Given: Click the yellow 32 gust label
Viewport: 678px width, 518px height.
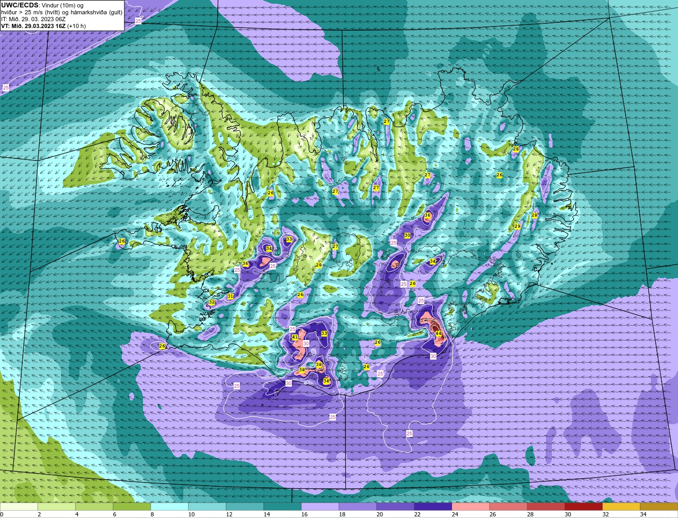Looking at the screenshot, I should [x=212, y=302].
